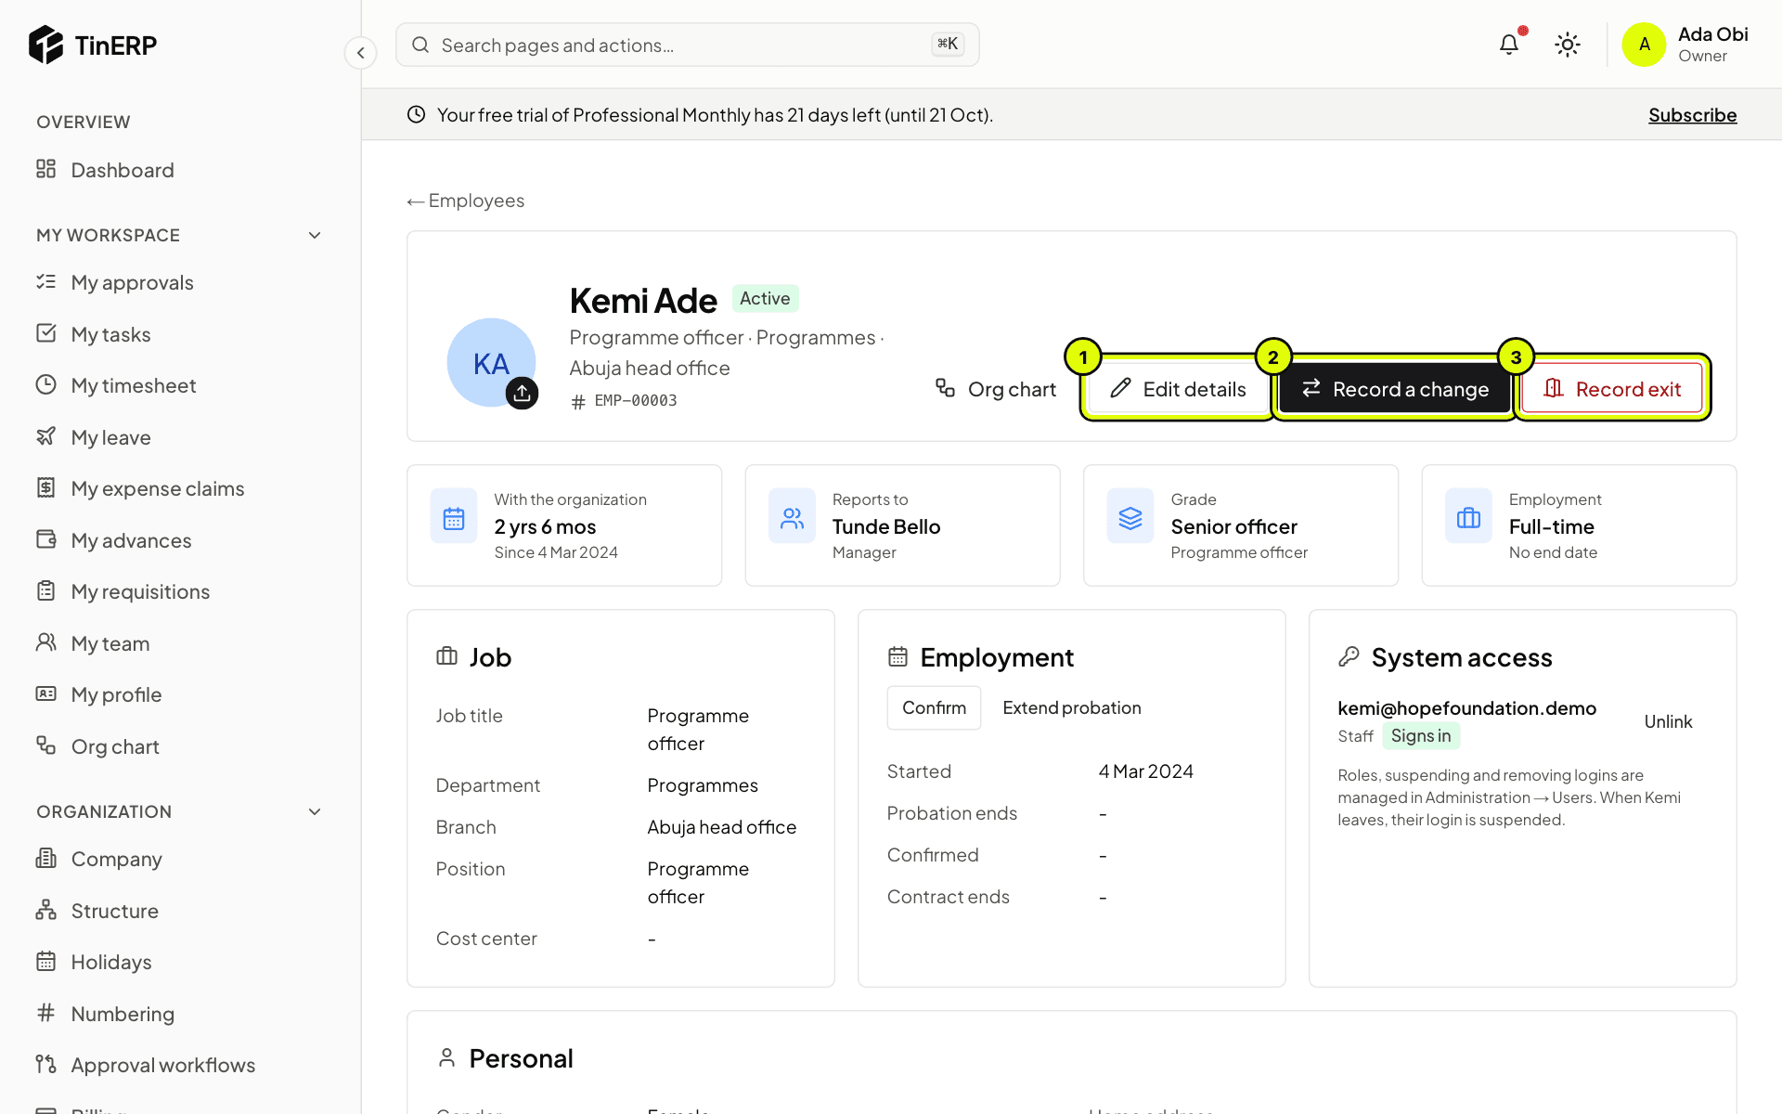Click the calendar icon beside Employment heading
Viewport: 1782px width, 1114px height.
coord(897,656)
